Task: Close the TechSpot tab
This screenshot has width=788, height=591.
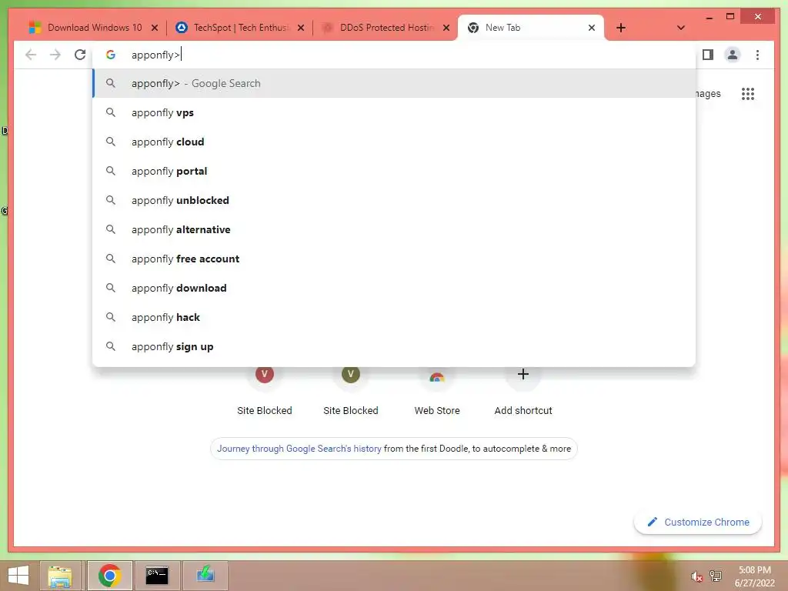Action: click(301, 28)
